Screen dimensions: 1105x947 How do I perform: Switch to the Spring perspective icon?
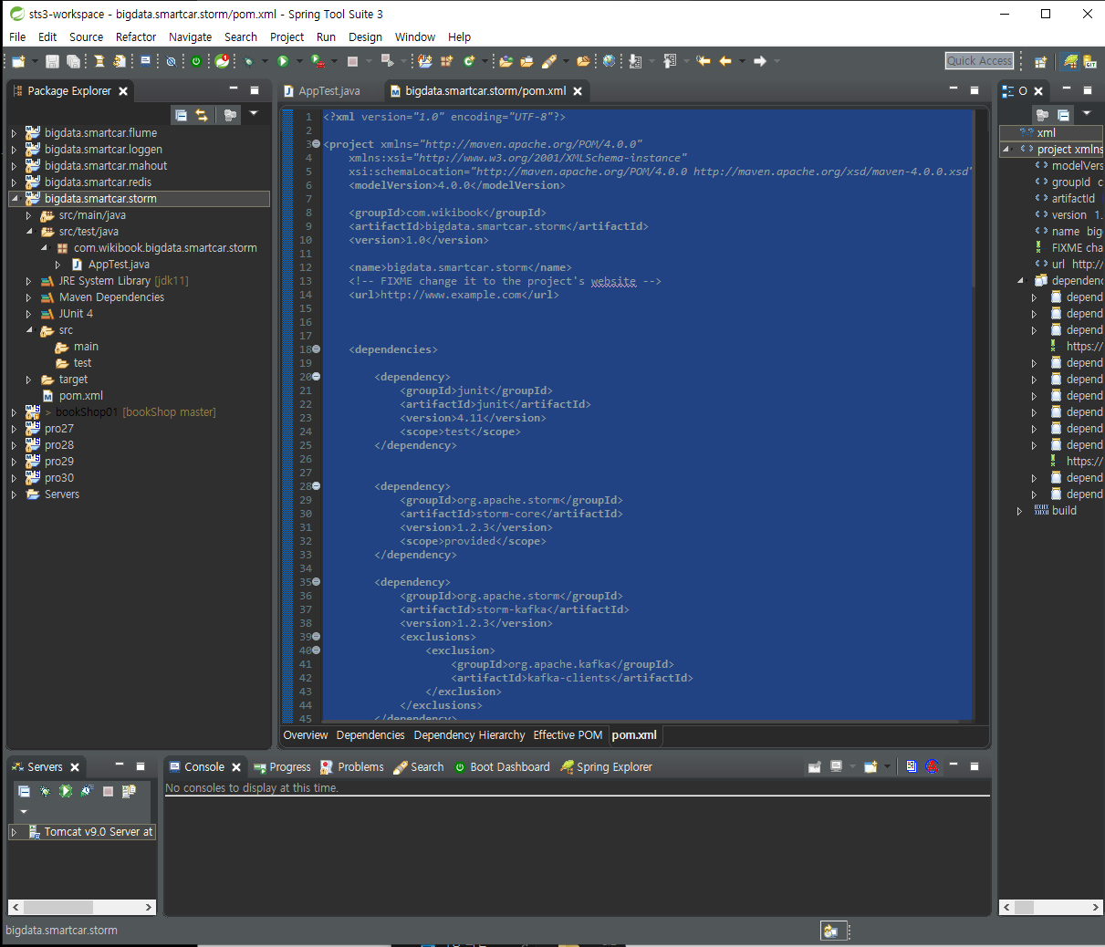(x=1070, y=61)
